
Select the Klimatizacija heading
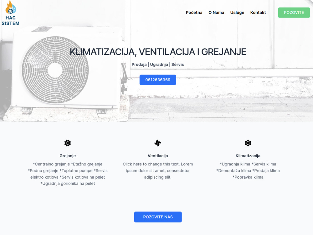[x=248, y=156]
